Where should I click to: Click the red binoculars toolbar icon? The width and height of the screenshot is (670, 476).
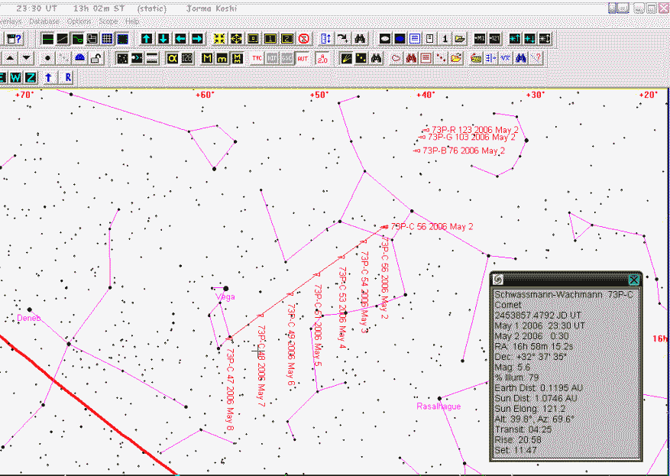coord(411,58)
